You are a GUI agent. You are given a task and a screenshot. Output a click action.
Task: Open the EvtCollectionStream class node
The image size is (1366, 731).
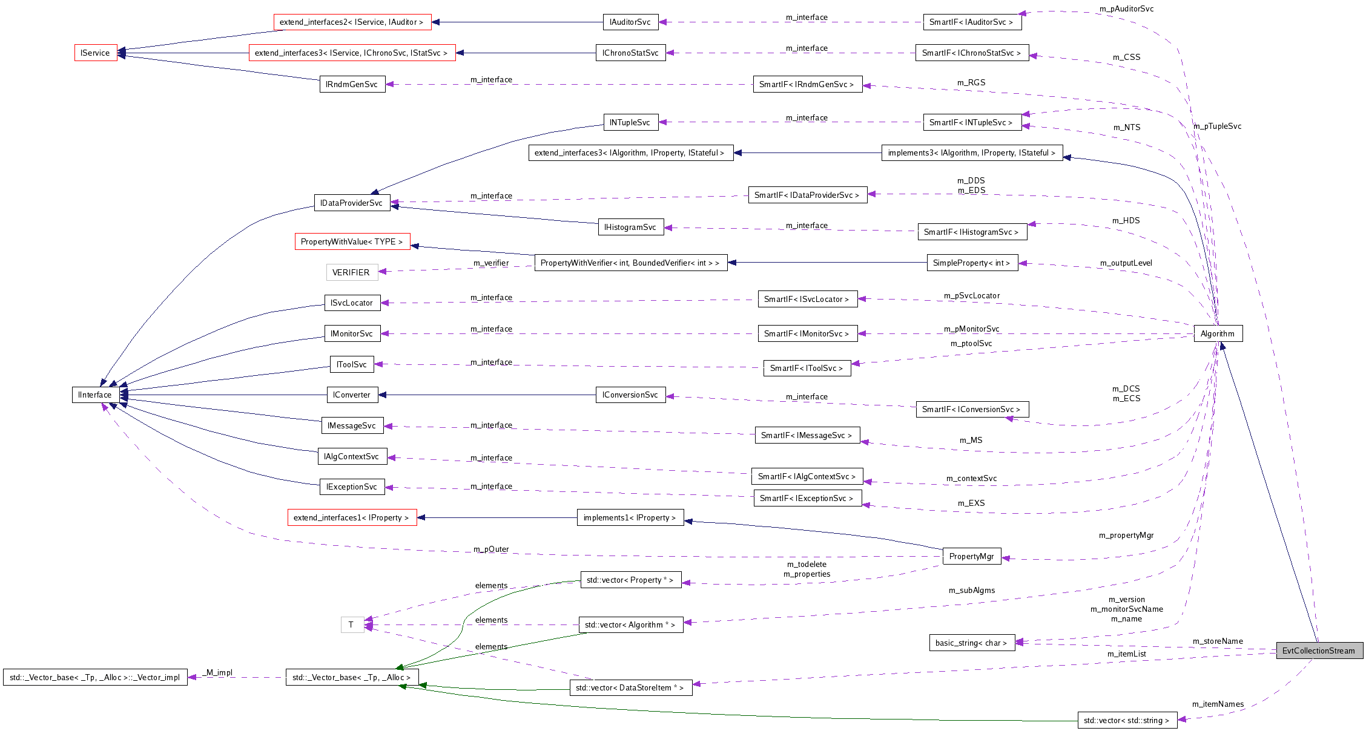point(1319,651)
